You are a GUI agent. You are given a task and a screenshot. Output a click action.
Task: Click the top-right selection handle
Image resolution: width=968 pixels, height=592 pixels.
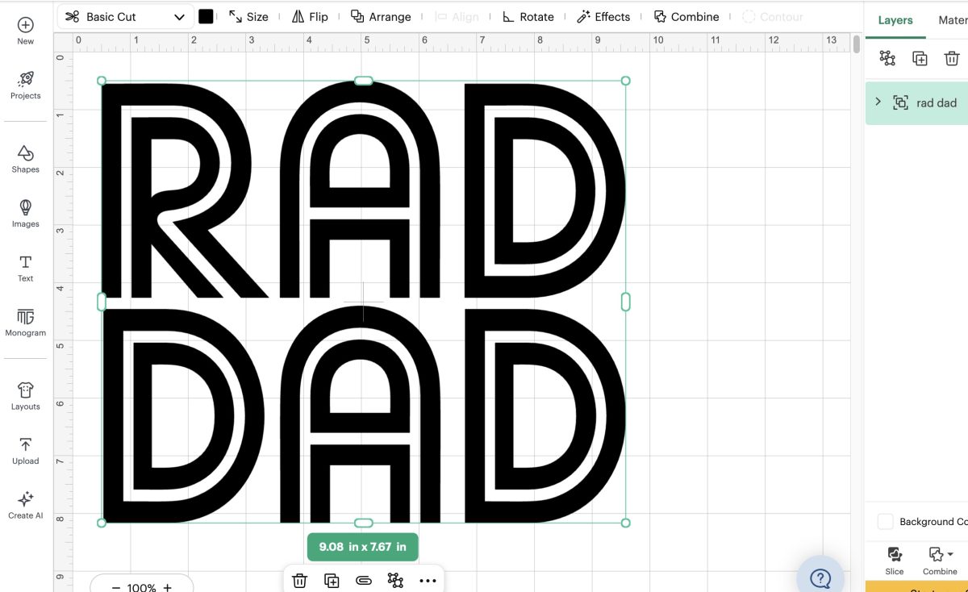click(626, 81)
